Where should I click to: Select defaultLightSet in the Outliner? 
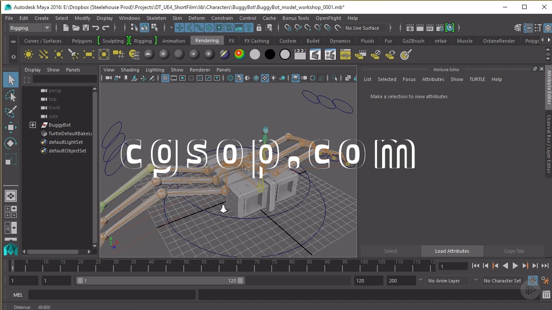pos(66,142)
